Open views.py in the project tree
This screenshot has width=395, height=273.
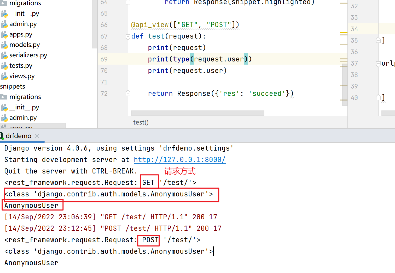22,76
